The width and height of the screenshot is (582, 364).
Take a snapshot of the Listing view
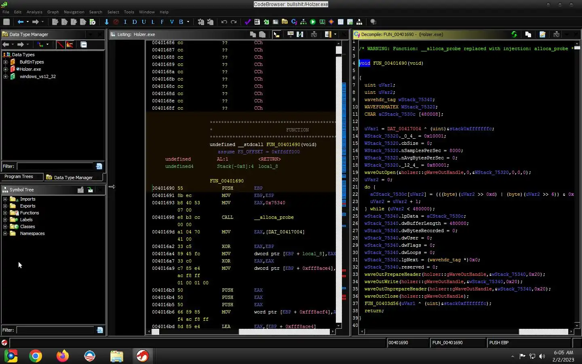314,34
